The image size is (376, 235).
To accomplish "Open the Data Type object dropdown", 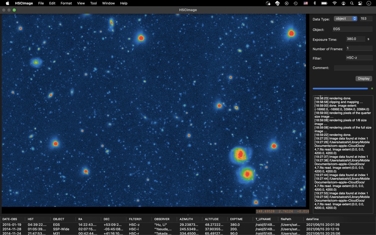I will [x=345, y=19].
